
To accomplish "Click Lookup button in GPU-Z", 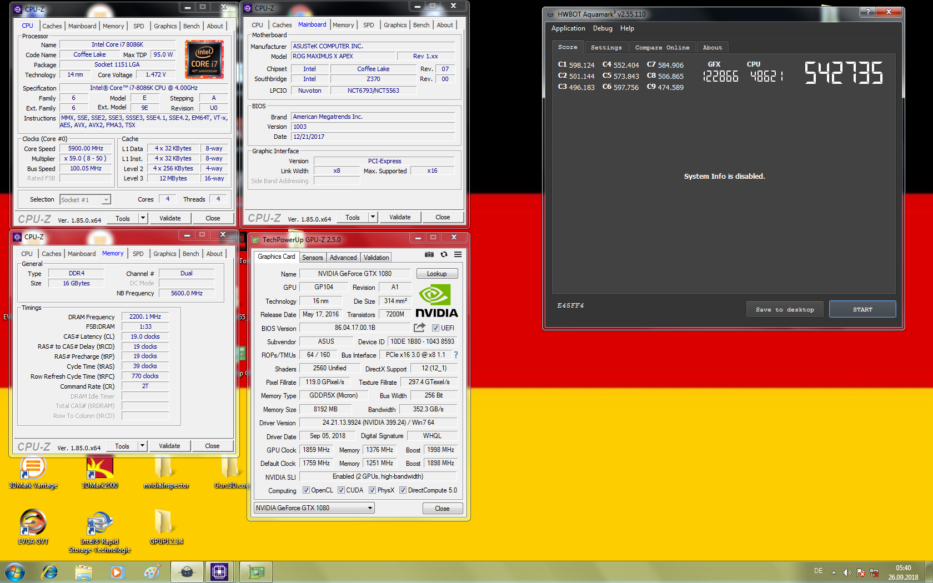I will pyautogui.click(x=437, y=274).
